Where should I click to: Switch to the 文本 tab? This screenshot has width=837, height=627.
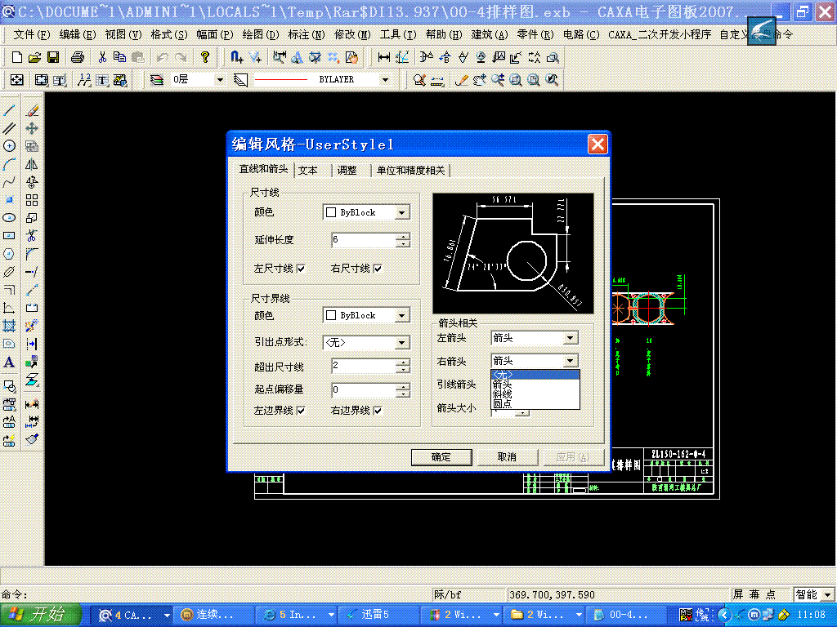pyautogui.click(x=308, y=170)
